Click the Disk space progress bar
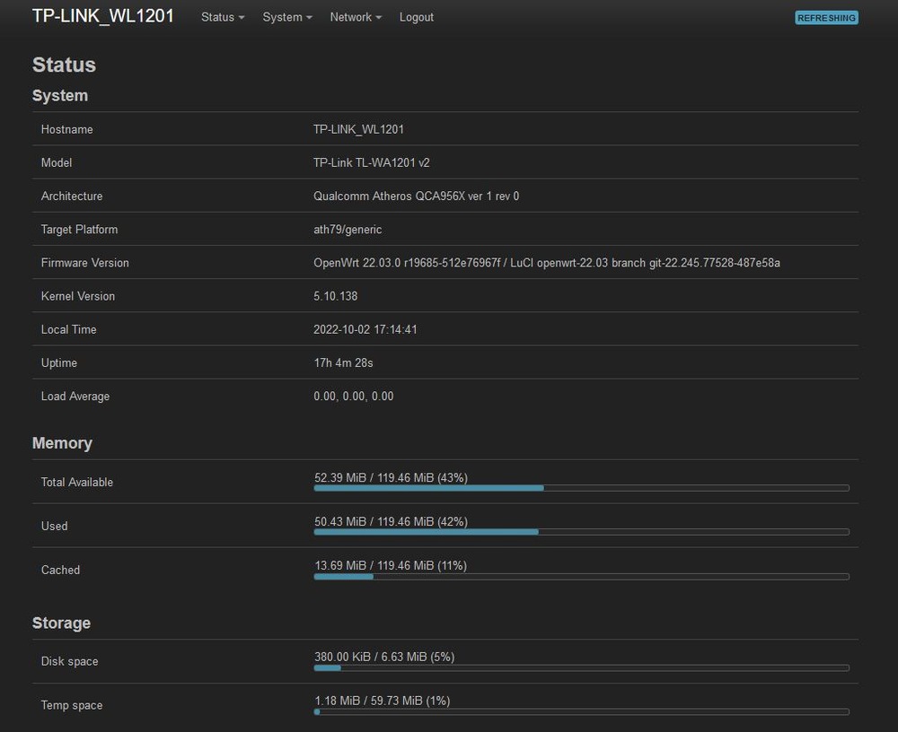Image resolution: width=898 pixels, height=732 pixels. (581, 667)
